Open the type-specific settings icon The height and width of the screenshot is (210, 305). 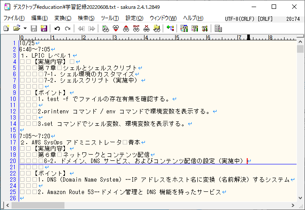pos(195,28)
